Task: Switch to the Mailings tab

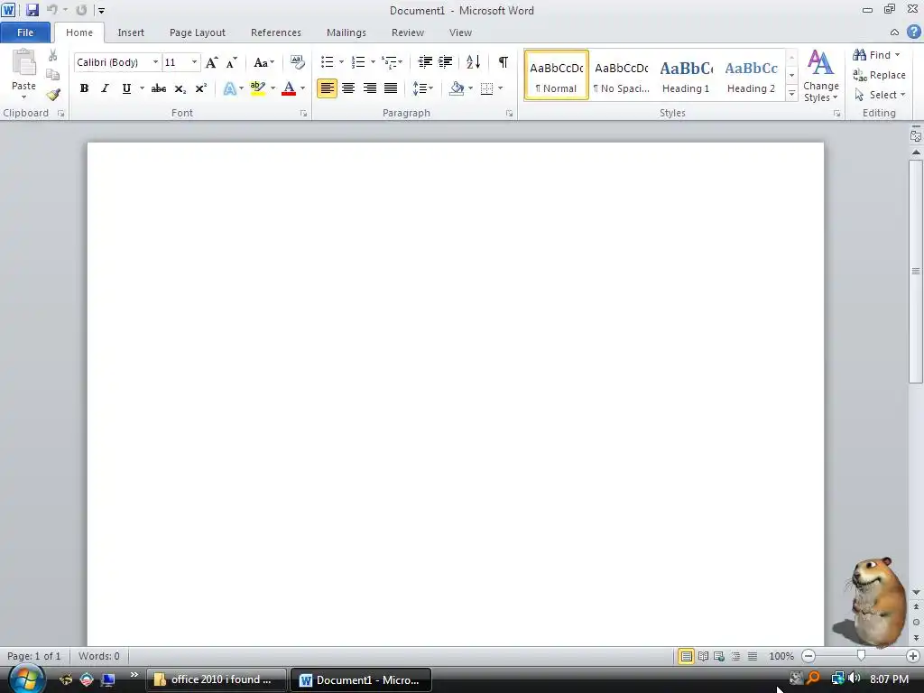Action: tap(346, 32)
